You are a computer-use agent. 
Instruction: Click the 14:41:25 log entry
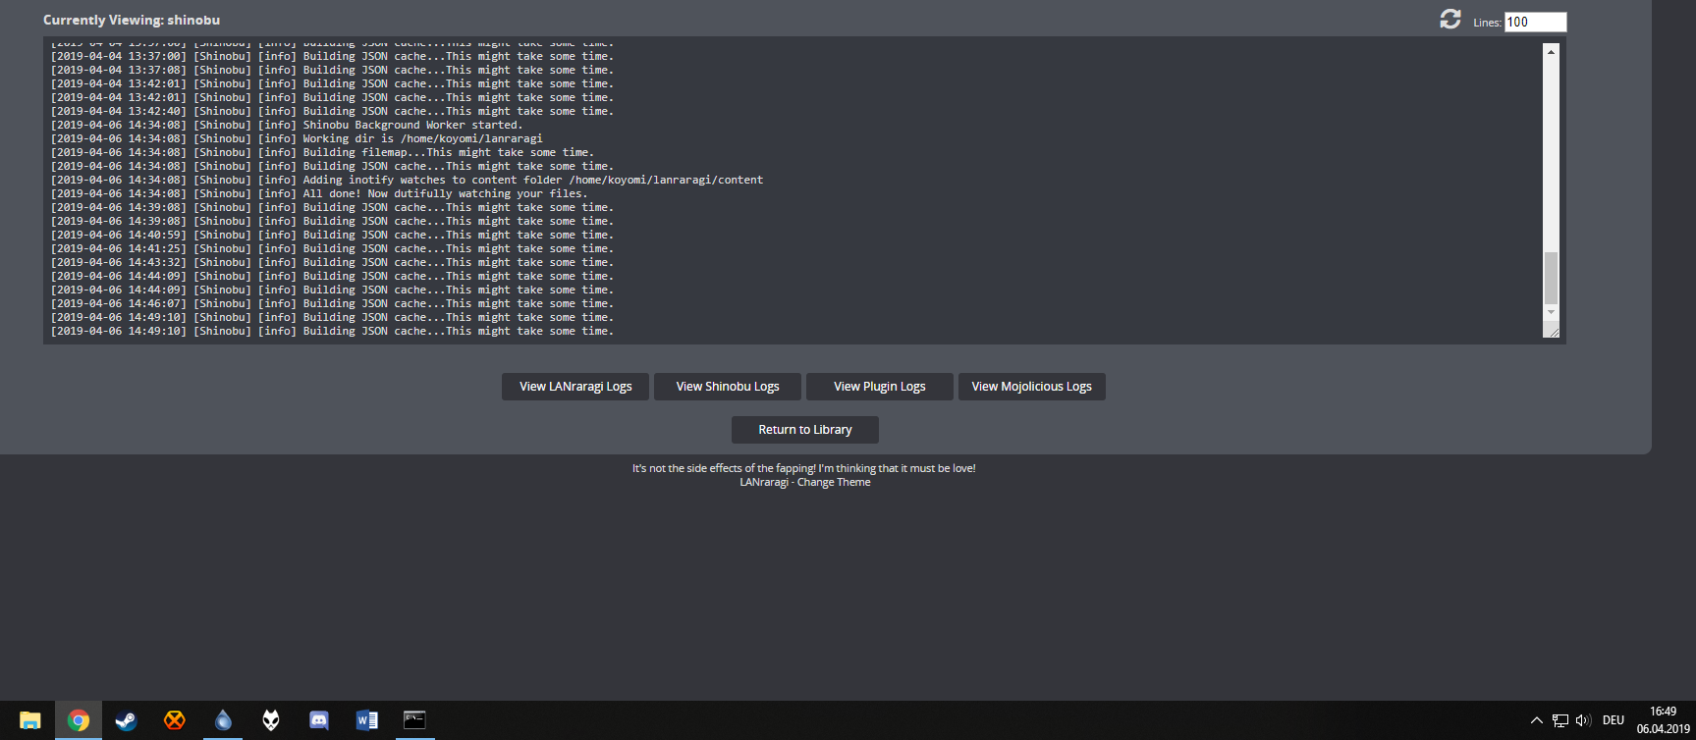coord(332,248)
